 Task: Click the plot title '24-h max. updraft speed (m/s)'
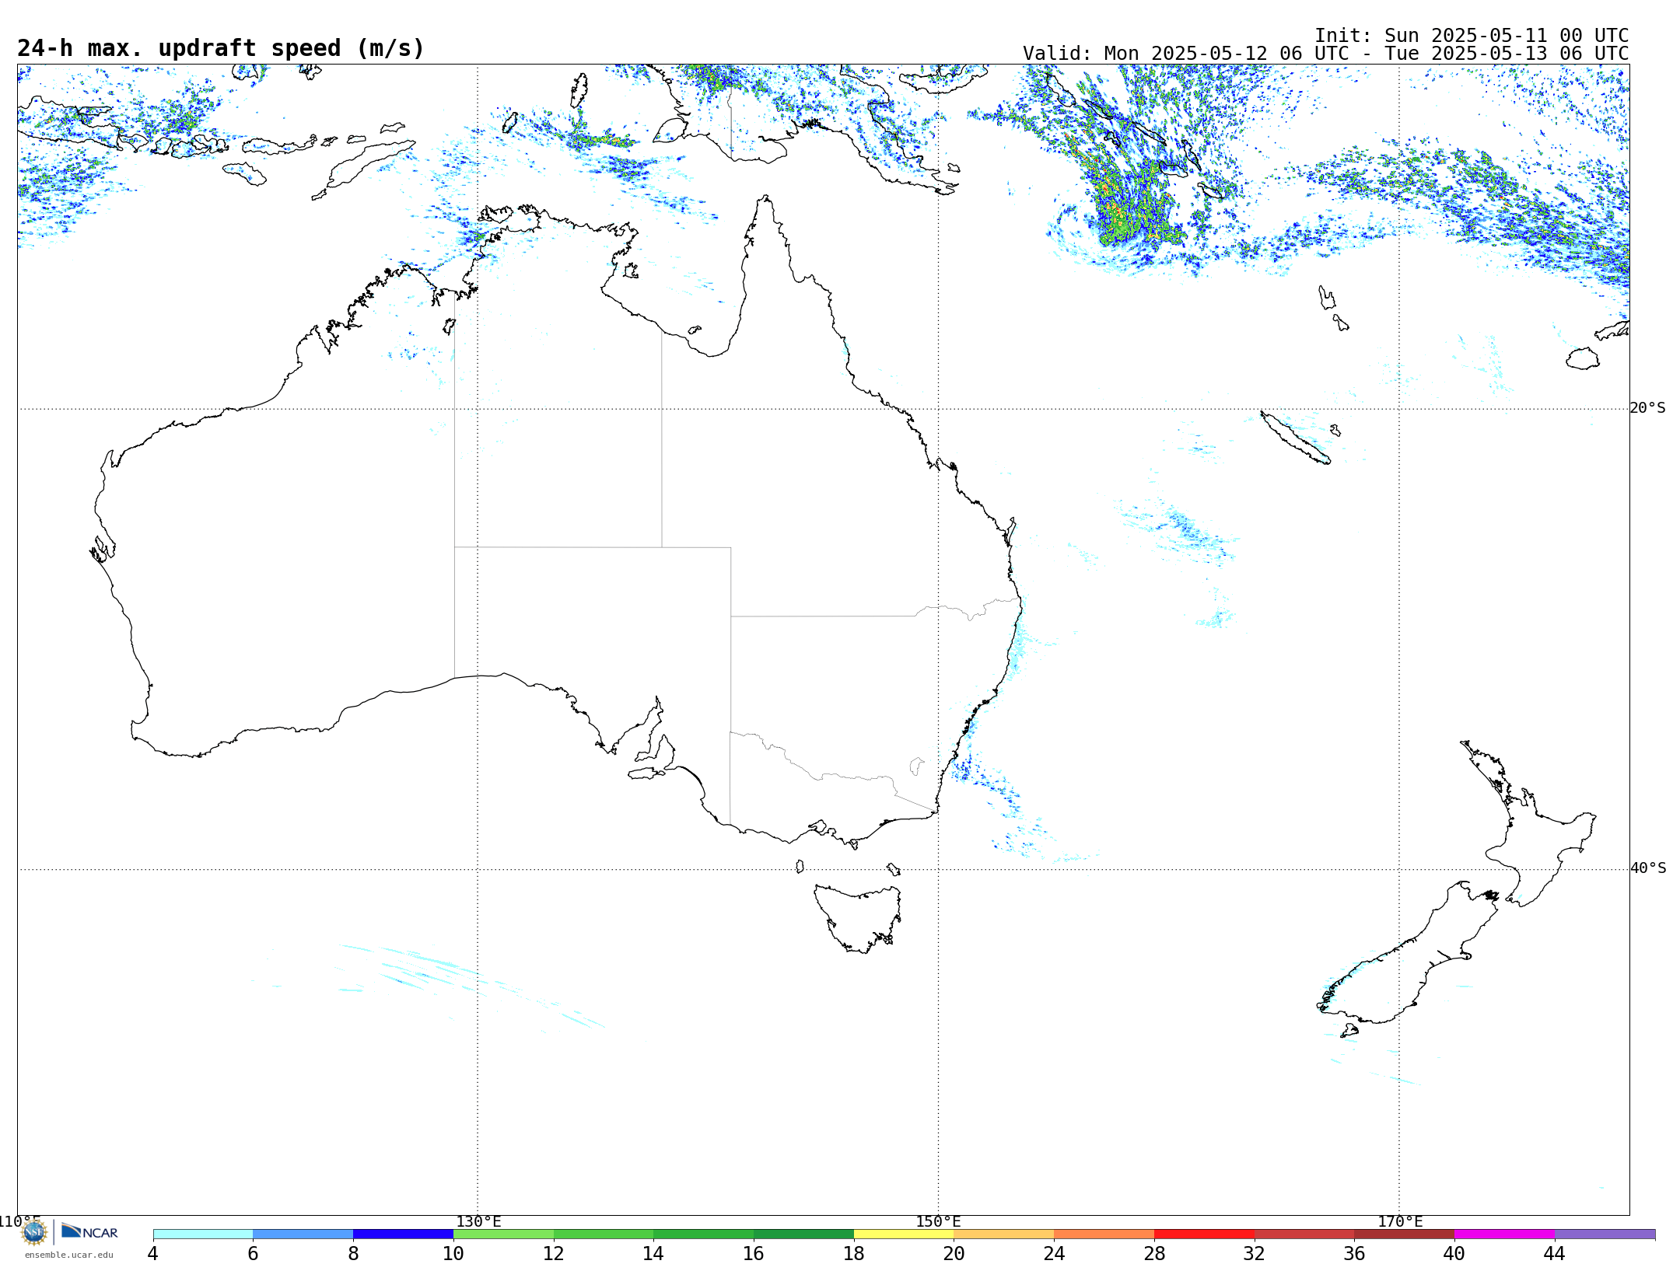pyautogui.click(x=221, y=48)
